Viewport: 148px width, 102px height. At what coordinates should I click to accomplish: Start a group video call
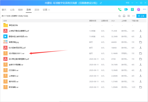click(x=126, y=9)
